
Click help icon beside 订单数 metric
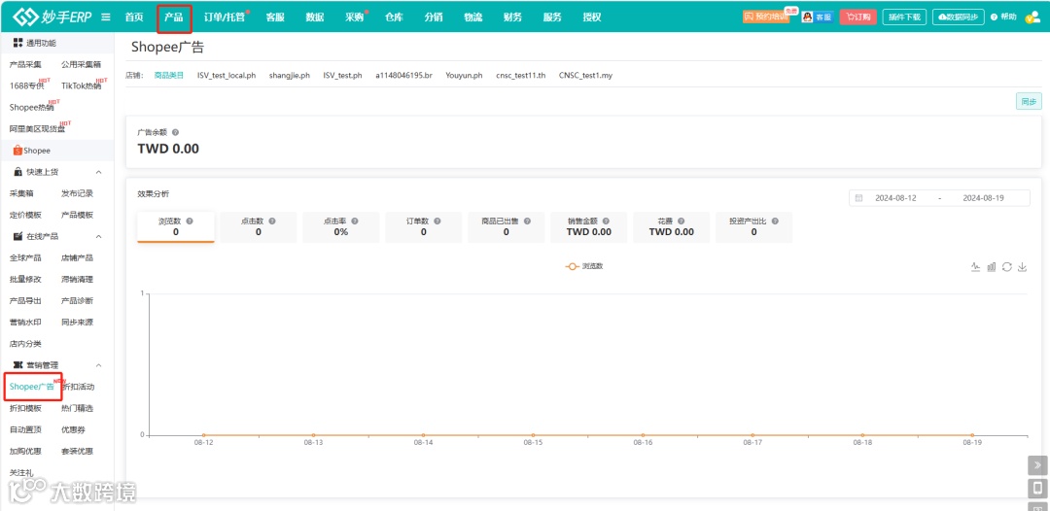tap(437, 221)
